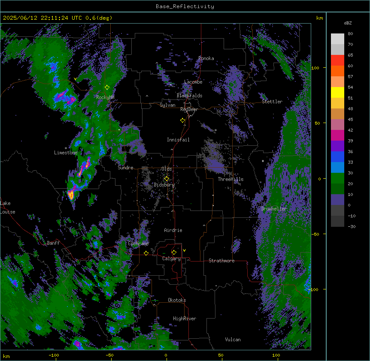This screenshot has height=361, width=370.
Task: Select the Airdrie label
Action: [173, 230]
